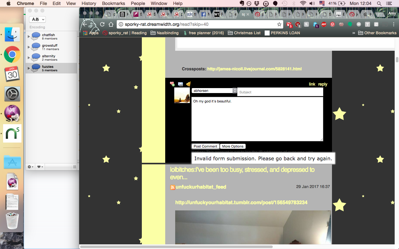Screen dimensions: 399x249
Task: Open System Preferences gear in Dock
Action: pos(12,94)
